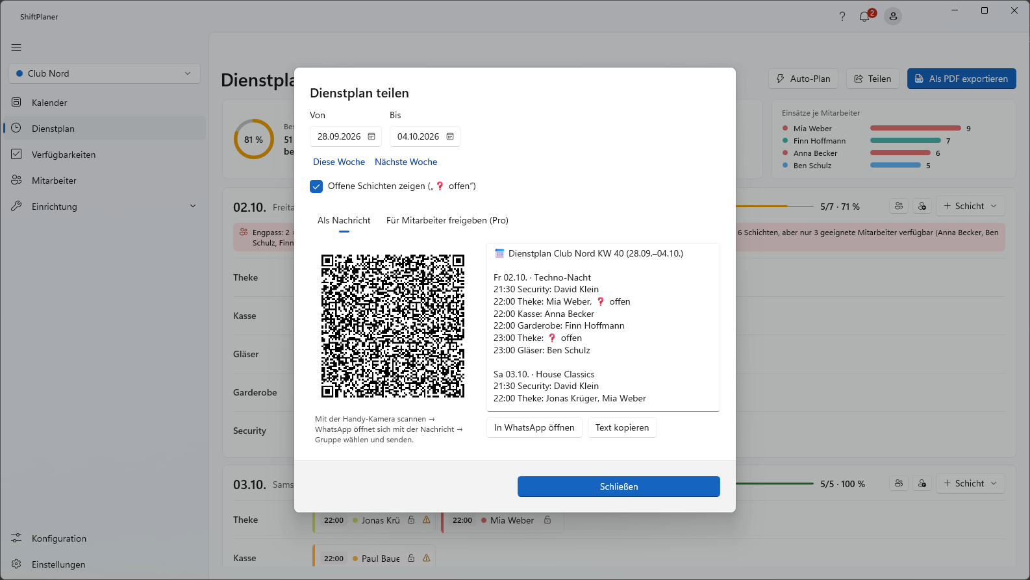This screenshot has height=580, width=1030.
Task: Click the Teilen button
Action: pyautogui.click(x=873, y=79)
